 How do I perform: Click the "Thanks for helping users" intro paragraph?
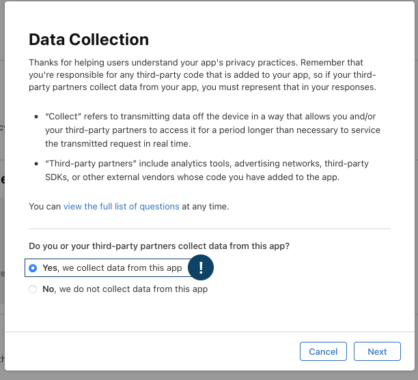[x=203, y=75]
